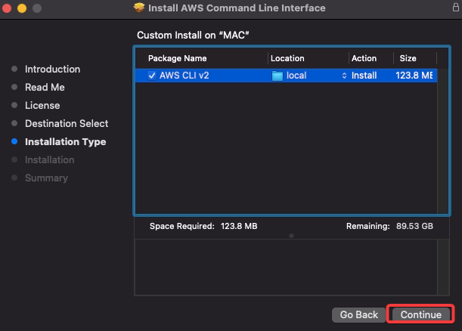Select the Summary step in sidebar
This screenshot has height=331, width=462.
[x=46, y=178]
